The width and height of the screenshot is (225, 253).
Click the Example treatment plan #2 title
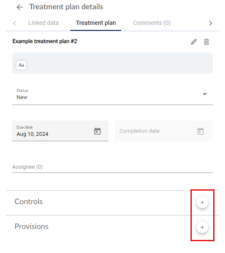(45, 41)
